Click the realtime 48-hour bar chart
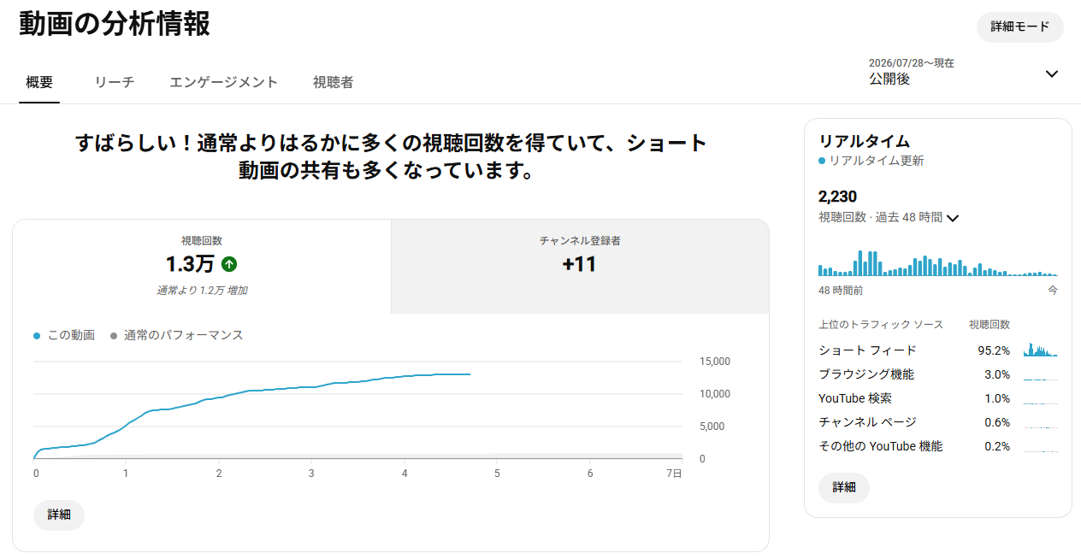This screenshot has width=1081, height=559. [x=938, y=263]
